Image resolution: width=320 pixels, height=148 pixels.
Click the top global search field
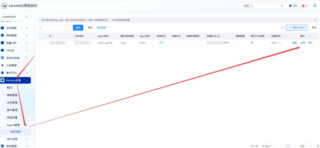(x=267, y=6)
